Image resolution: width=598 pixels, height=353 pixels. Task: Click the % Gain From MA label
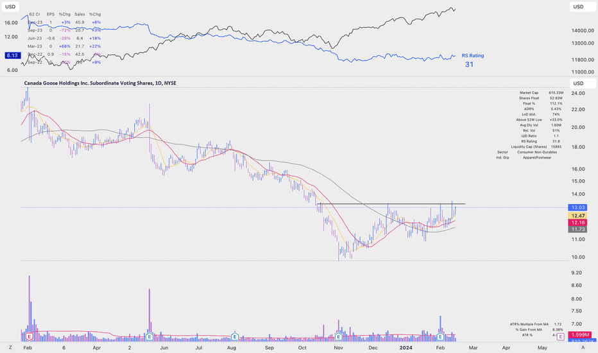click(529, 329)
